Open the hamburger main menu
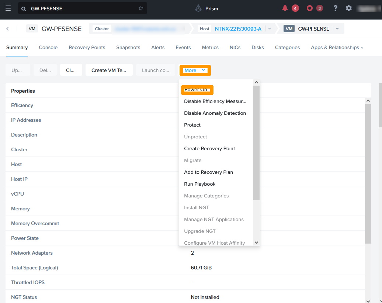This screenshot has height=303, width=382. click(8, 8)
